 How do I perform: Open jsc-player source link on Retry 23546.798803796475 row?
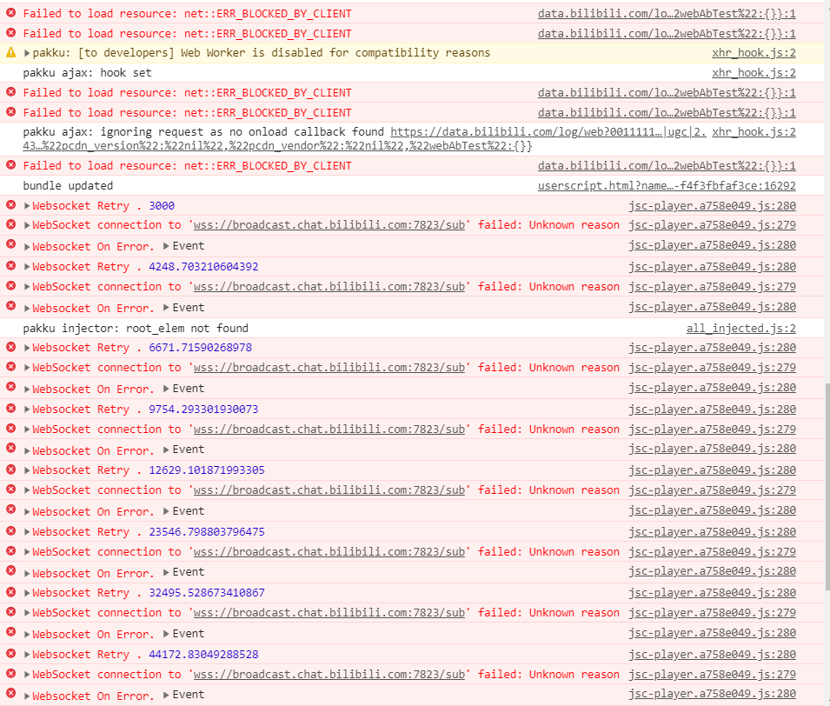(x=713, y=532)
